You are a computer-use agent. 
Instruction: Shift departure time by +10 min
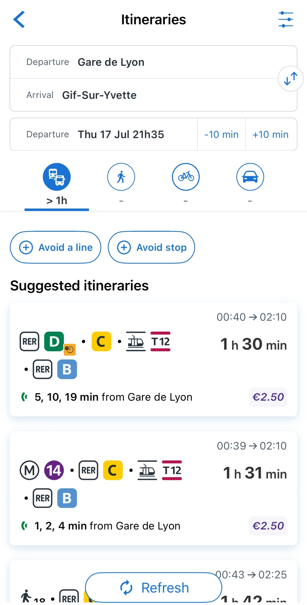[271, 134]
